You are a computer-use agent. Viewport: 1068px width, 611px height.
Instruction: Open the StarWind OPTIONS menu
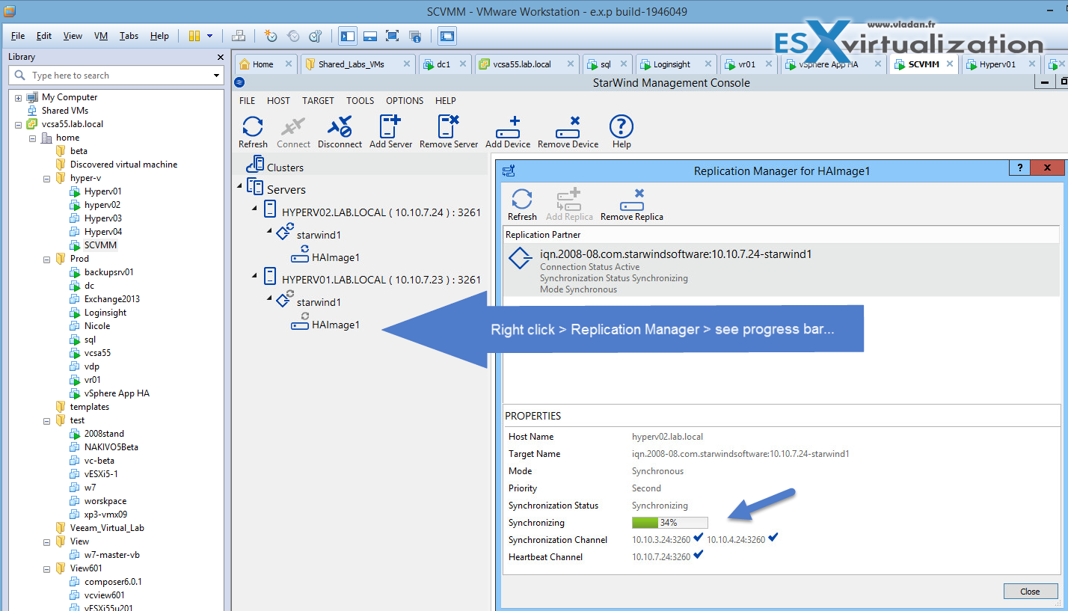tap(405, 101)
